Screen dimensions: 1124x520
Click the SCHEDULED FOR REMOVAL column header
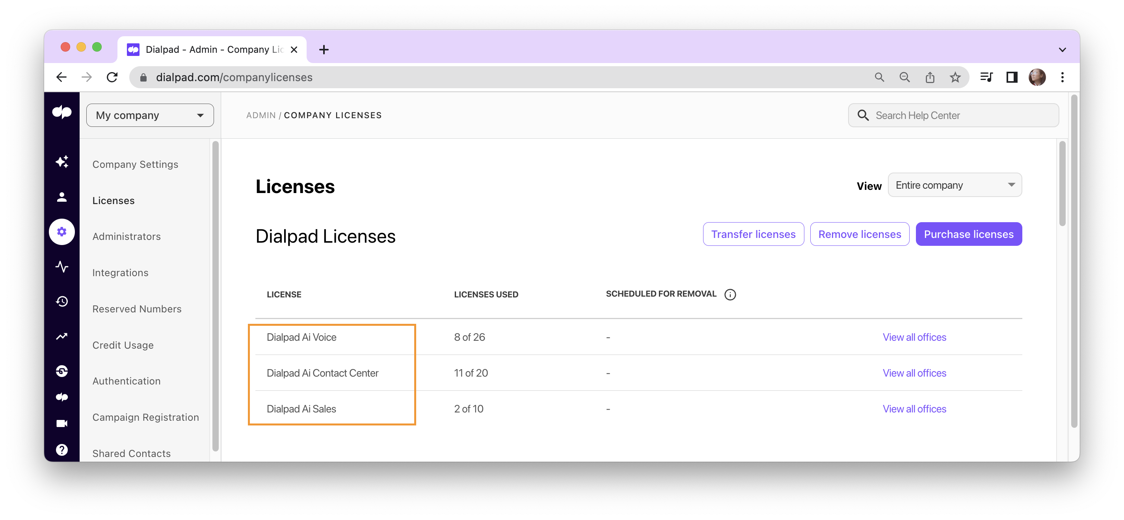[661, 293]
